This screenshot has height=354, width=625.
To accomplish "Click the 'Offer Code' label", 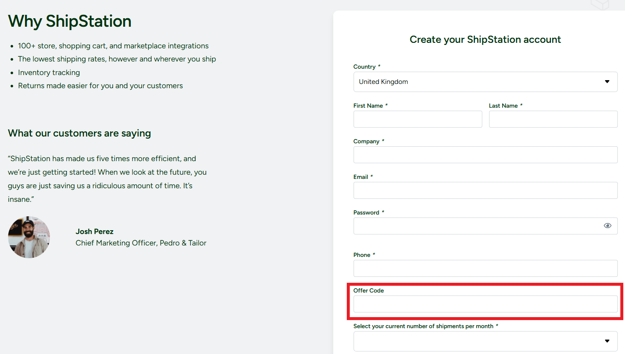I will (x=368, y=290).
